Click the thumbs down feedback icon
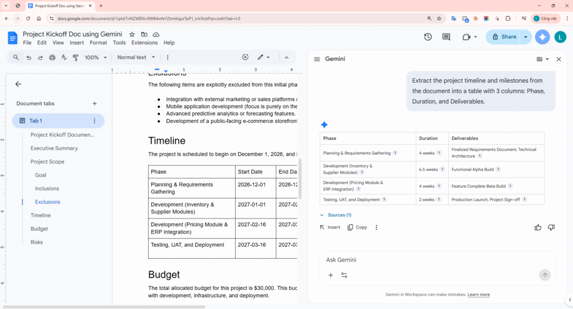This screenshot has height=309, width=573. (551, 227)
